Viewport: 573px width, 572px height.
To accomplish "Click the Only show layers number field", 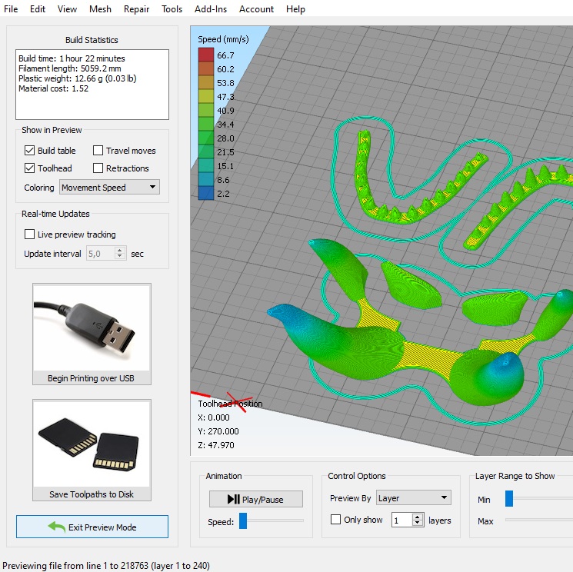I will [402, 520].
